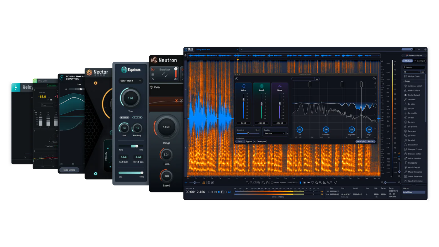Open the Quality Real-time dropdown
The image size is (439, 247).
pos(274,133)
